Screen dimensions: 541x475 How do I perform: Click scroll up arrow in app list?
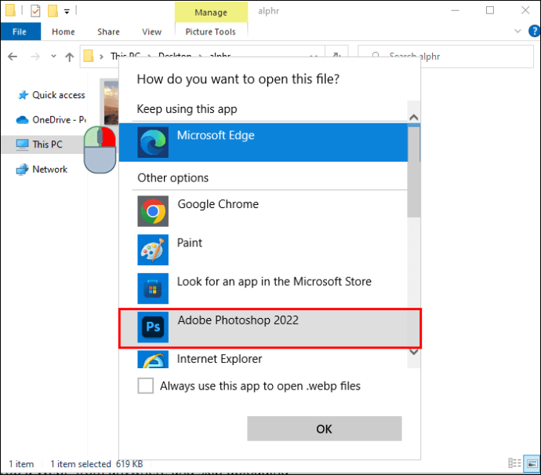click(414, 117)
